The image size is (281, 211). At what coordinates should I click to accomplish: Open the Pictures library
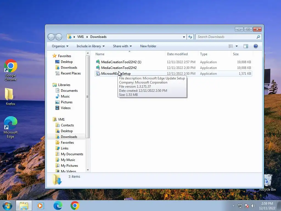tap(67, 102)
